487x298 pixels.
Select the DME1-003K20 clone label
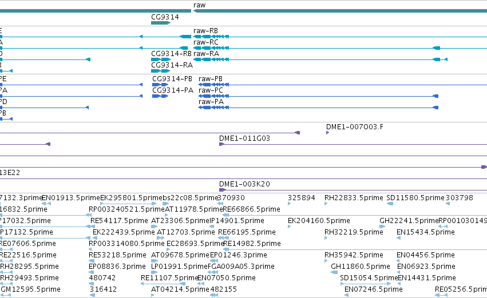tap(245, 184)
